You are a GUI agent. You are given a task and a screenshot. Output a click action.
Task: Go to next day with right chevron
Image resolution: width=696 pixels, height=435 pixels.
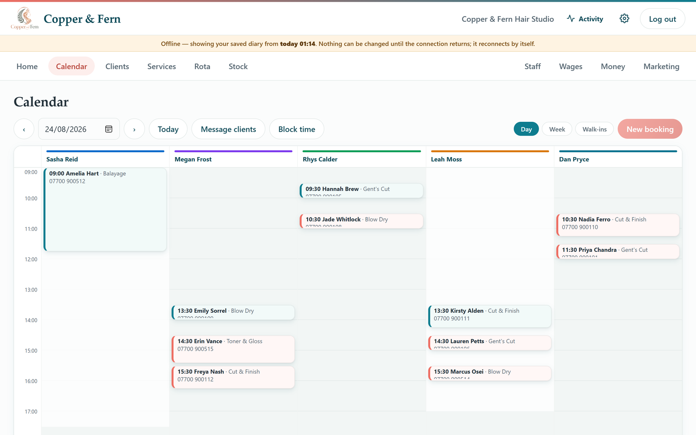(134, 129)
